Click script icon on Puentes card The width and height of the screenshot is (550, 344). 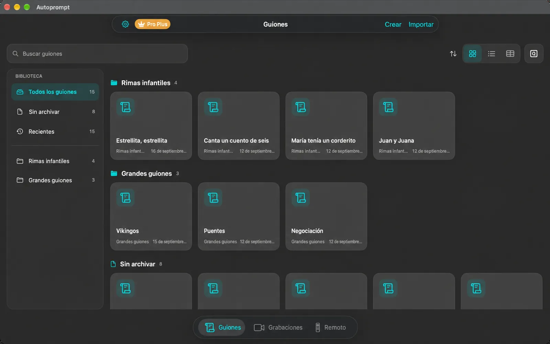(x=213, y=198)
